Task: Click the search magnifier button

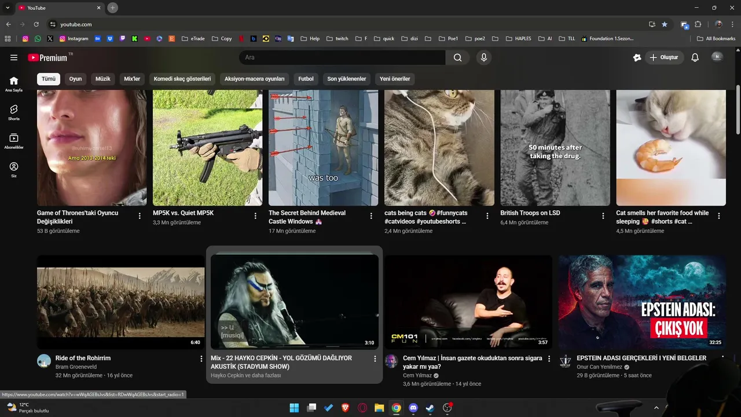Action: (x=457, y=57)
